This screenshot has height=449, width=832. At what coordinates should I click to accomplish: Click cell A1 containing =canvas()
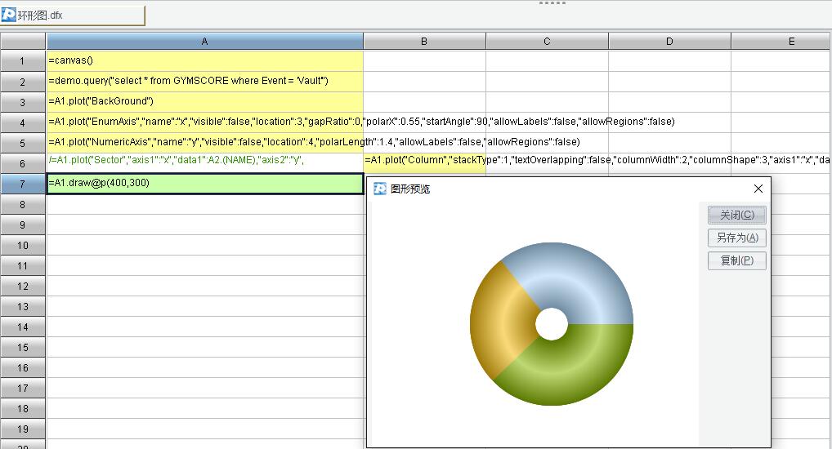[x=204, y=60]
